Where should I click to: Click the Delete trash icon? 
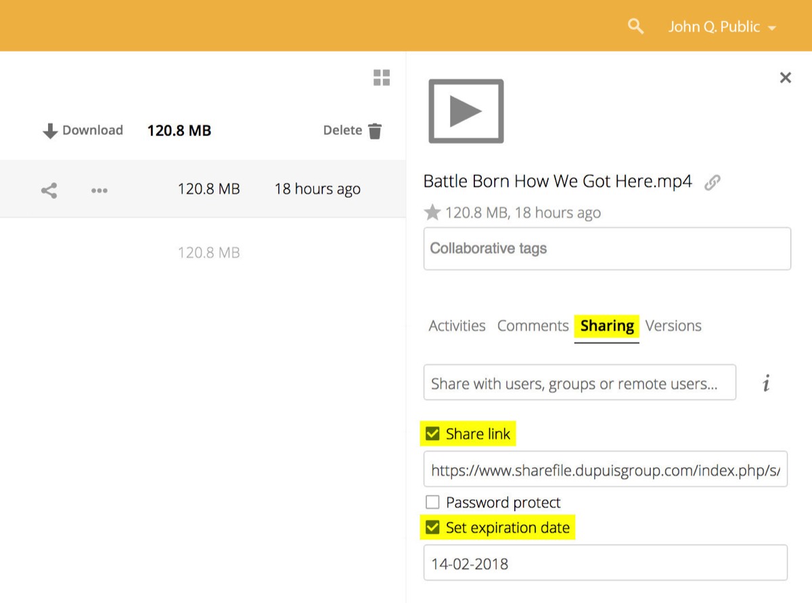pyautogui.click(x=375, y=130)
